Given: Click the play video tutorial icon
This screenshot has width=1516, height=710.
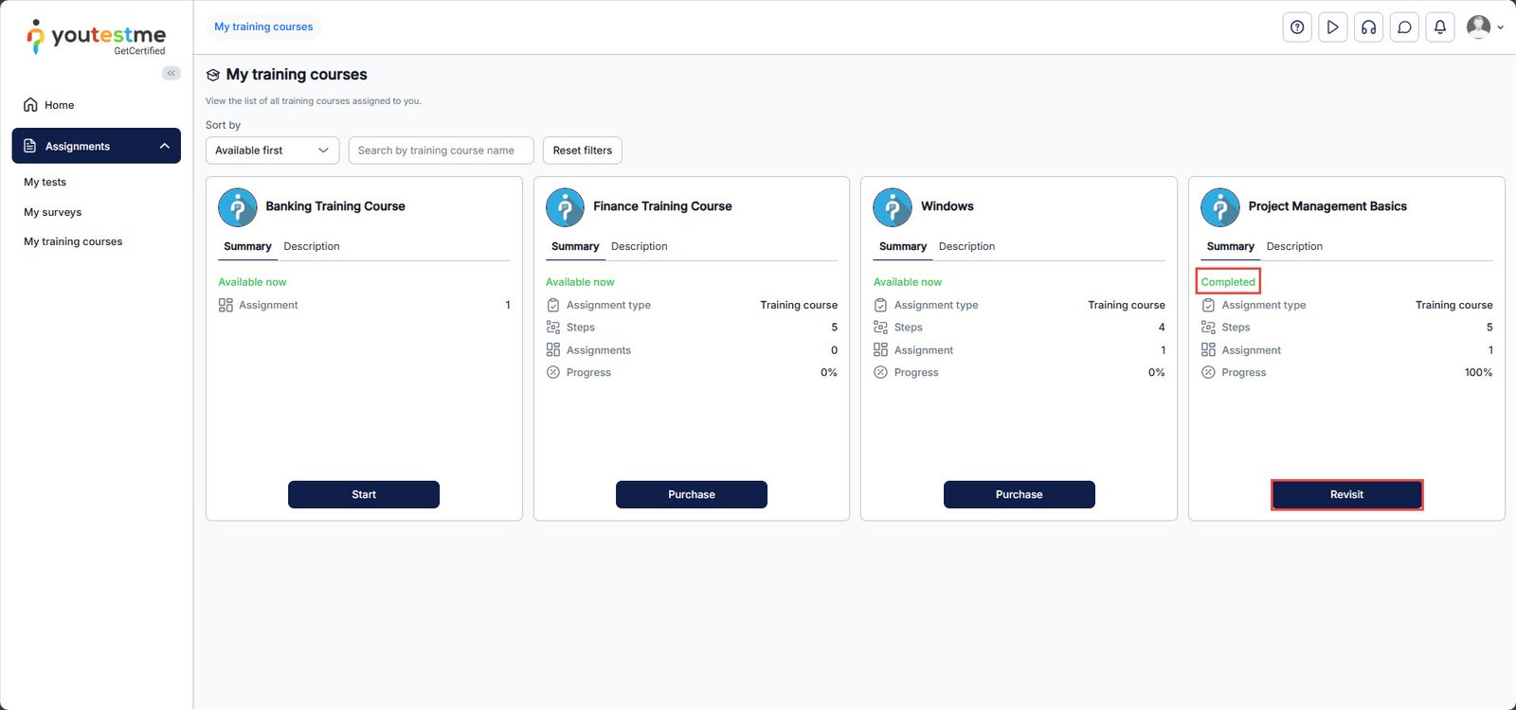Looking at the screenshot, I should 1332,27.
